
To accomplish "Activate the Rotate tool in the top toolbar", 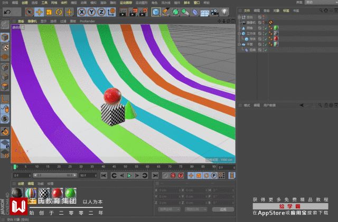I will 59,12.
